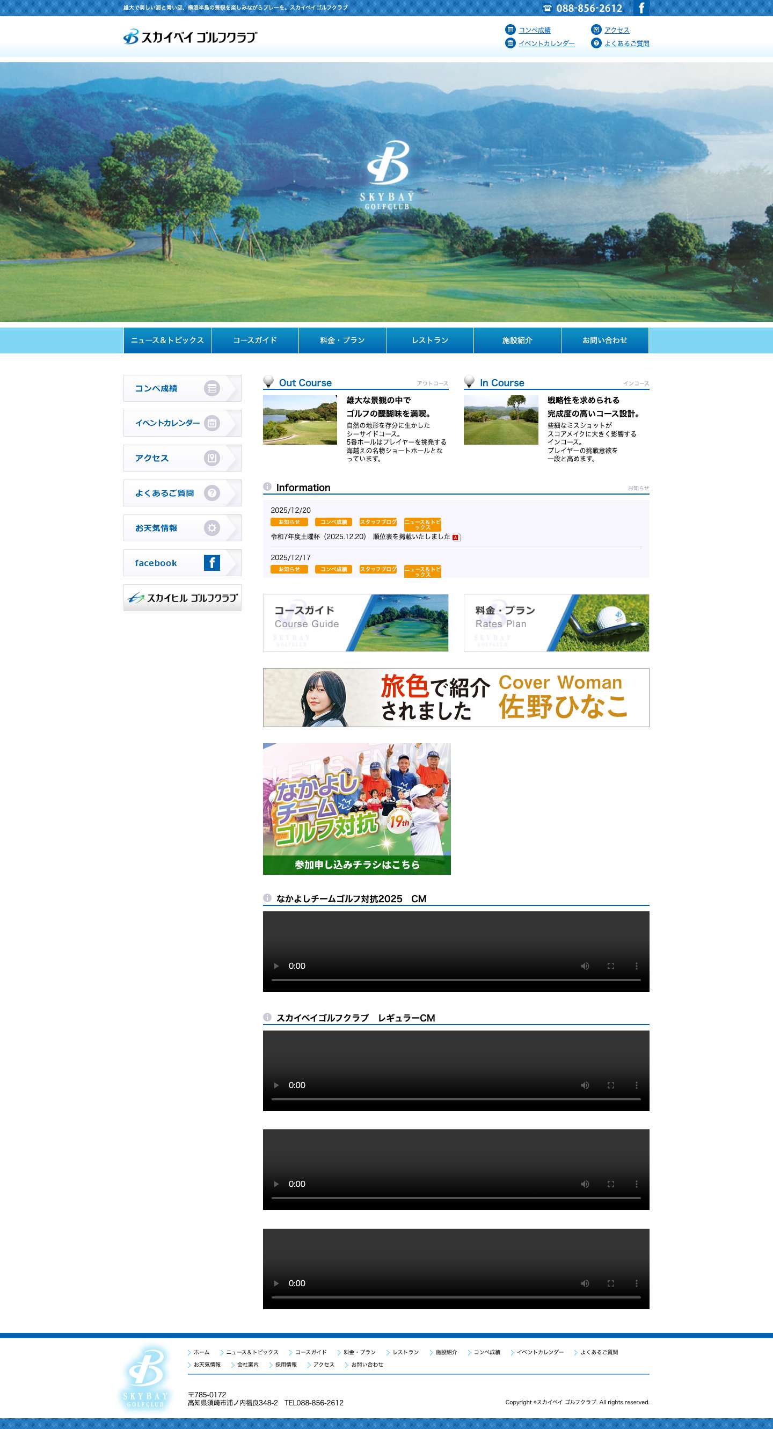Screen dimensions: 773x1429
Task: Mute the video directly under レギュラーCM heading
Action: pos(585,1085)
